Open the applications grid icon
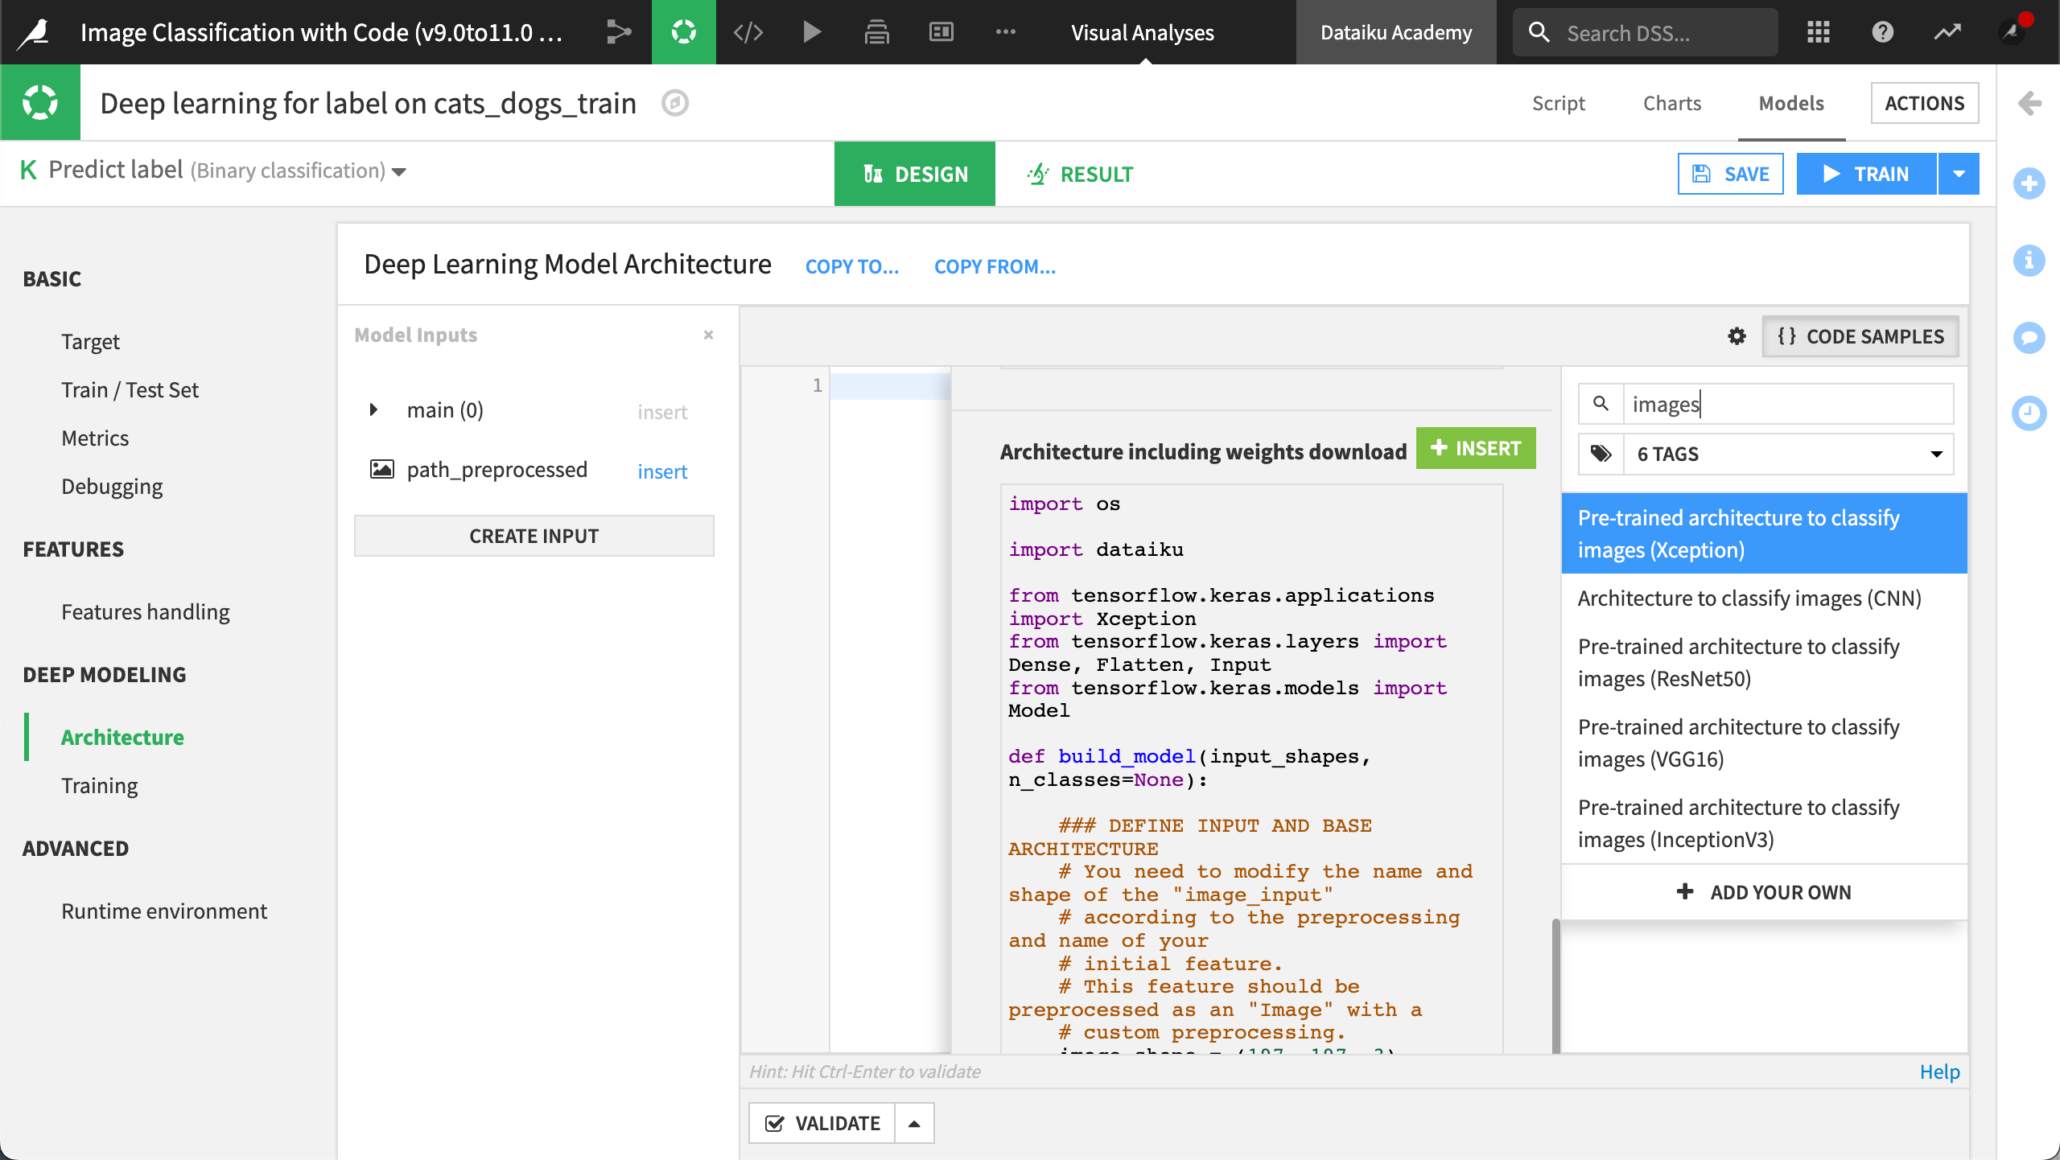The image size is (2060, 1160). (1818, 32)
